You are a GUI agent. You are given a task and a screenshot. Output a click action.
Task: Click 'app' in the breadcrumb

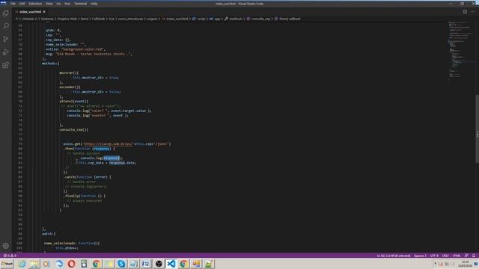(x=217, y=19)
